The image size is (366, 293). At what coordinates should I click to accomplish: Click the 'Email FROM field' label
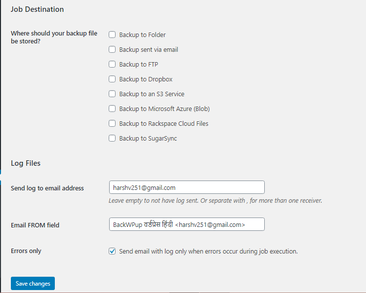tap(35, 225)
